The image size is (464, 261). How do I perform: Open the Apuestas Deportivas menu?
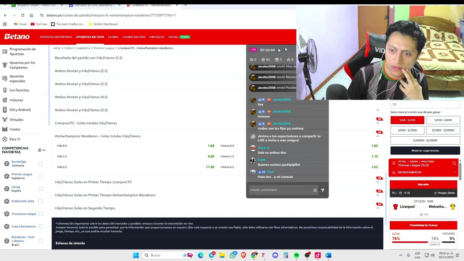pos(56,37)
